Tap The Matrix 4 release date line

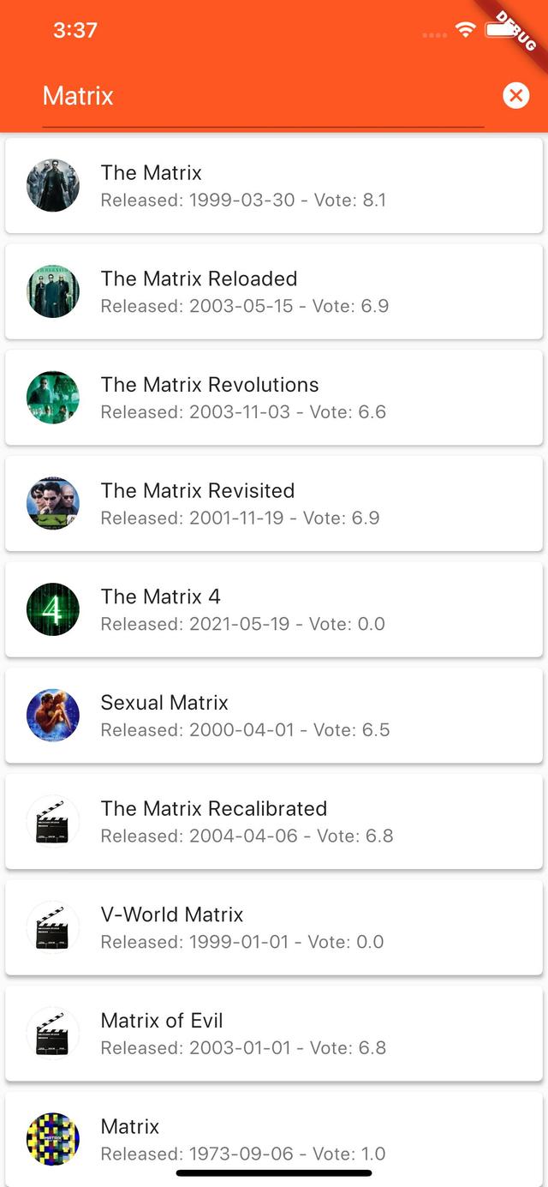point(242,624)
